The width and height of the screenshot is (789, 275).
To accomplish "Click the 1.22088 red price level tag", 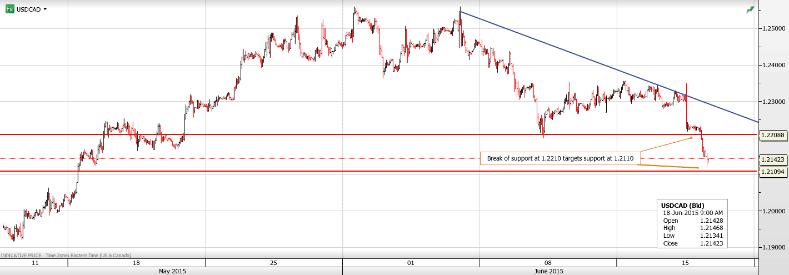I will pos(772,135).
